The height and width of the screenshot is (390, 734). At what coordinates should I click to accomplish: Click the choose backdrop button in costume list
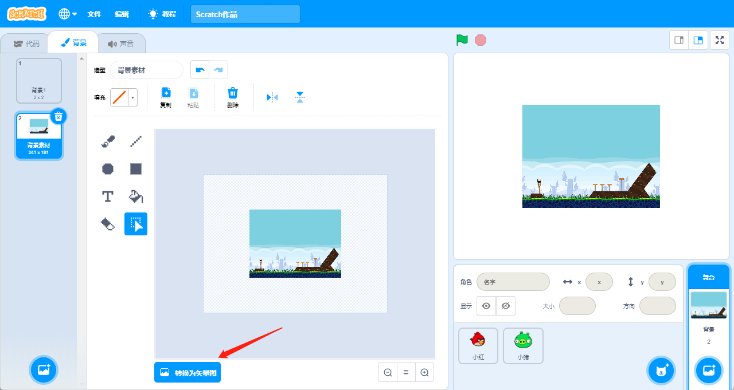tap(44, 370)
